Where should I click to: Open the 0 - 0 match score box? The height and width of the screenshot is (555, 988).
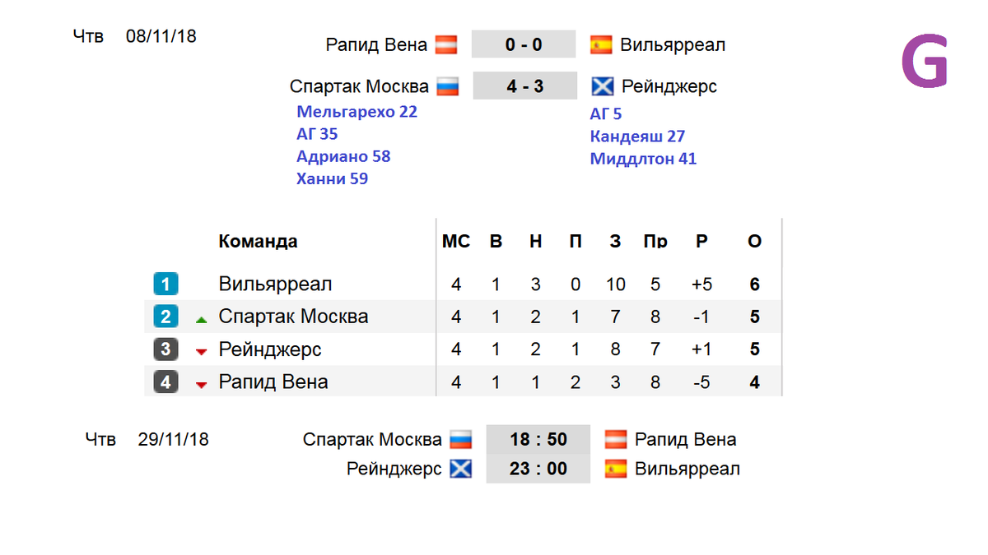tap(524, 44)
